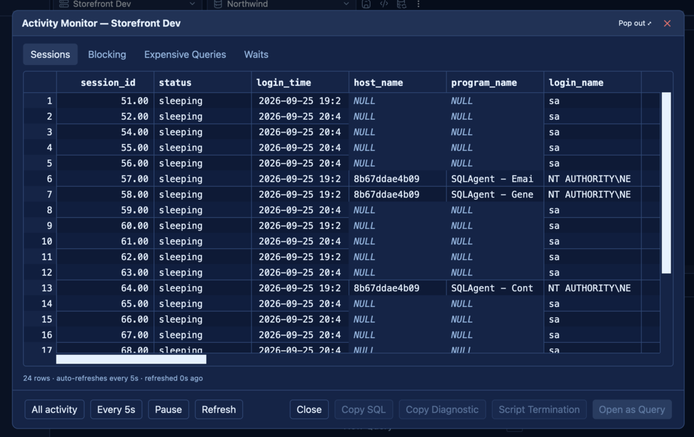The width and height of the screenshot is (694, 437).
Task: Click the session_id cell 58.00
Action: pyautogui.click(x=105, y=194)
